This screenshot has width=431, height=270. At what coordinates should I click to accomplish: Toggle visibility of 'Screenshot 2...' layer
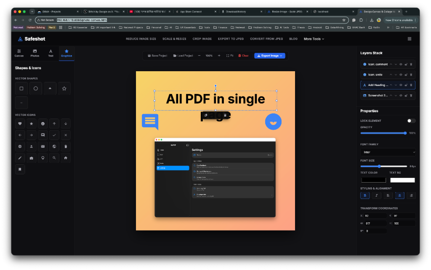pos(401,96)
